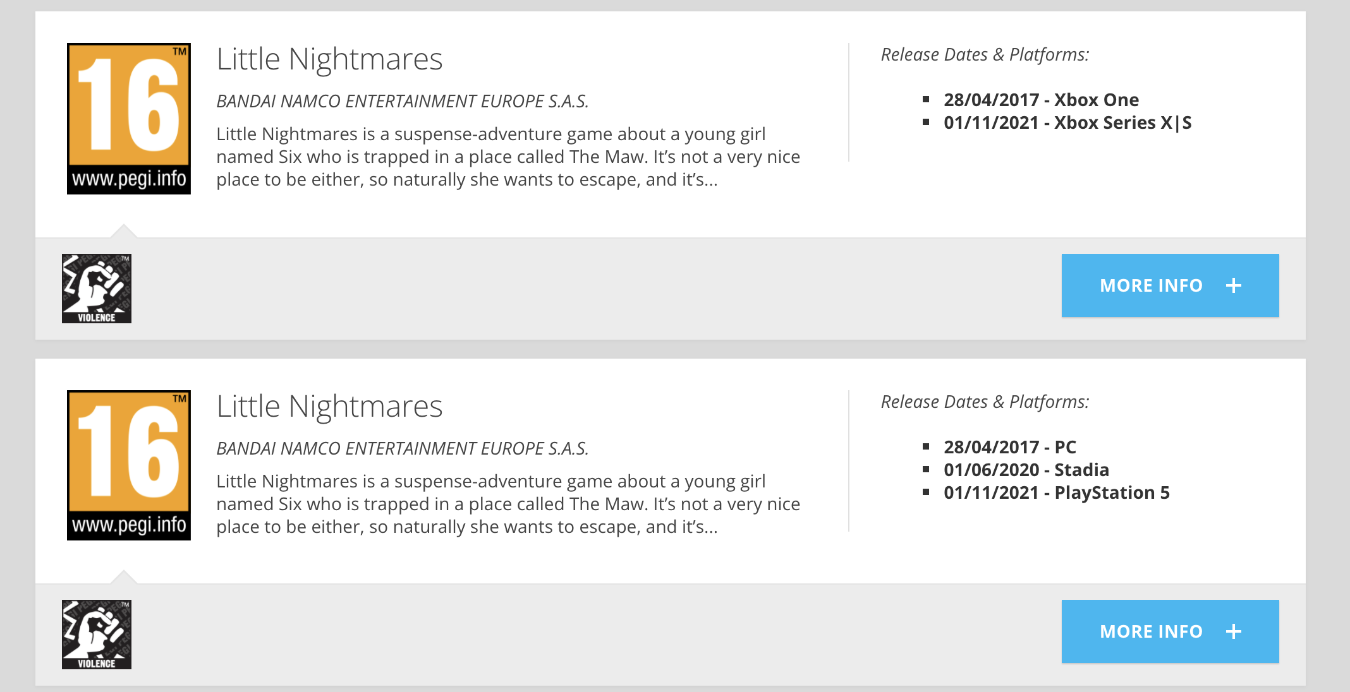The width and height of the screenshot is (1350, 692).
Task: Click Violence descriptor icon in first card
Action: 97,289
